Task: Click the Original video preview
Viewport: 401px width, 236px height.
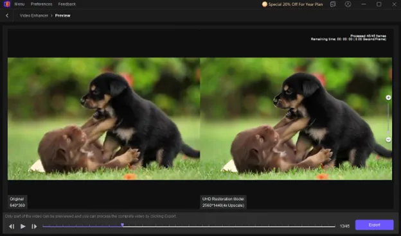Action: (x=103, y=119)
